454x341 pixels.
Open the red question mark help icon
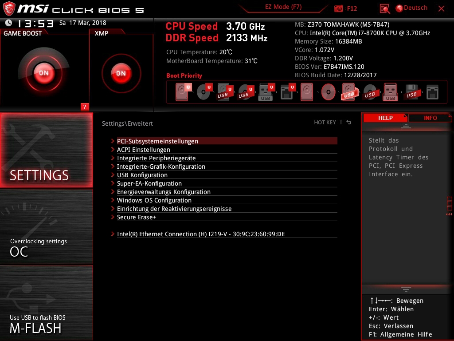(85, 107)
